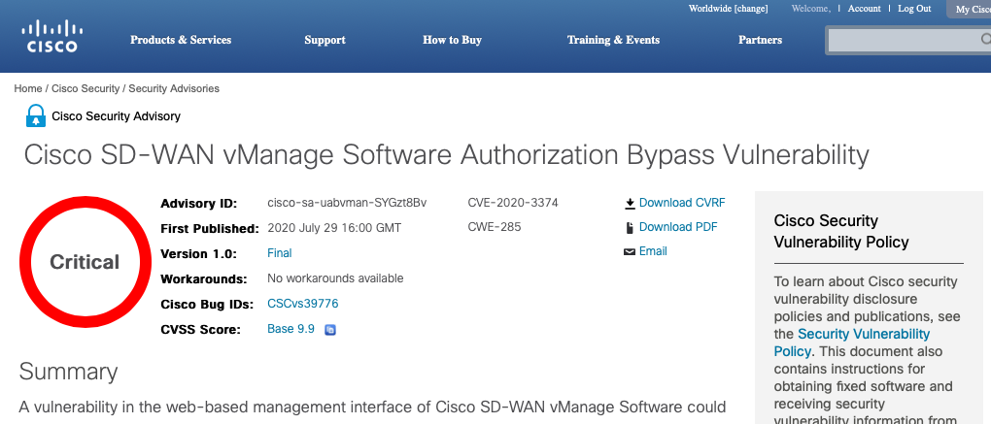Open Cisco bug ID CSCvs39776

pyautogui.click(x=303, y=304)
